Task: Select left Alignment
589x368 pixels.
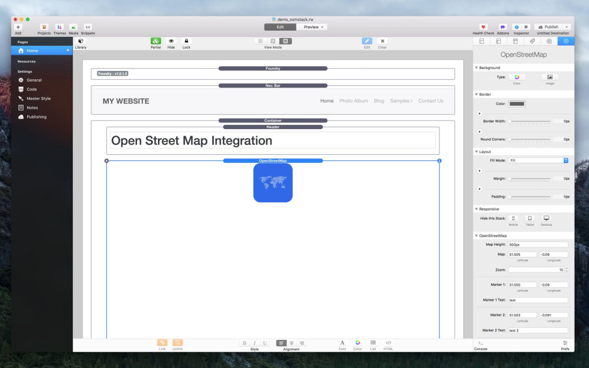Action: pos(281,343)
